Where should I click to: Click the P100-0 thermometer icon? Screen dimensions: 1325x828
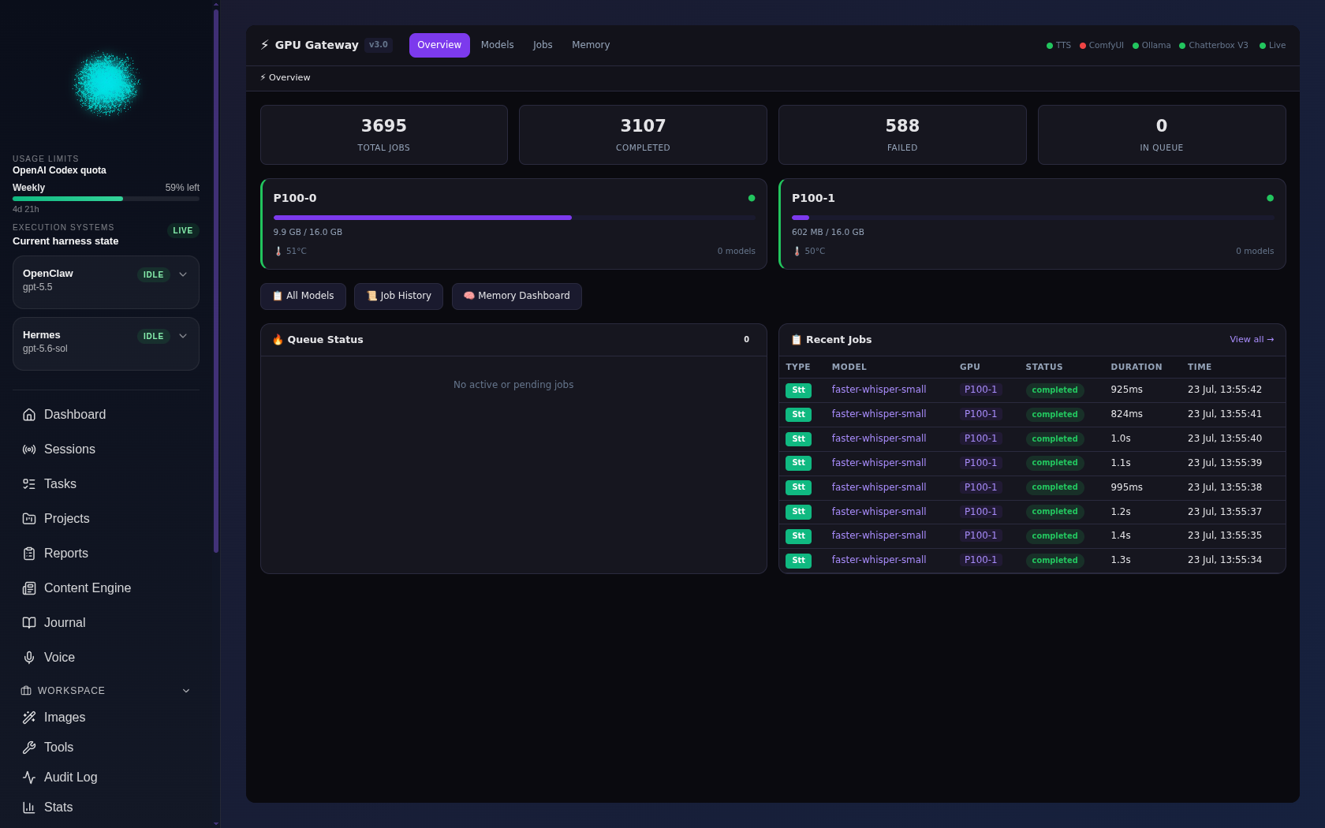[278, 252]
